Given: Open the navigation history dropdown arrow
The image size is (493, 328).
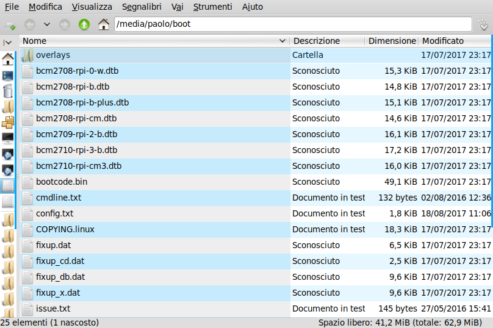Looking at the screenshot, I should click(x=47, y=24).
